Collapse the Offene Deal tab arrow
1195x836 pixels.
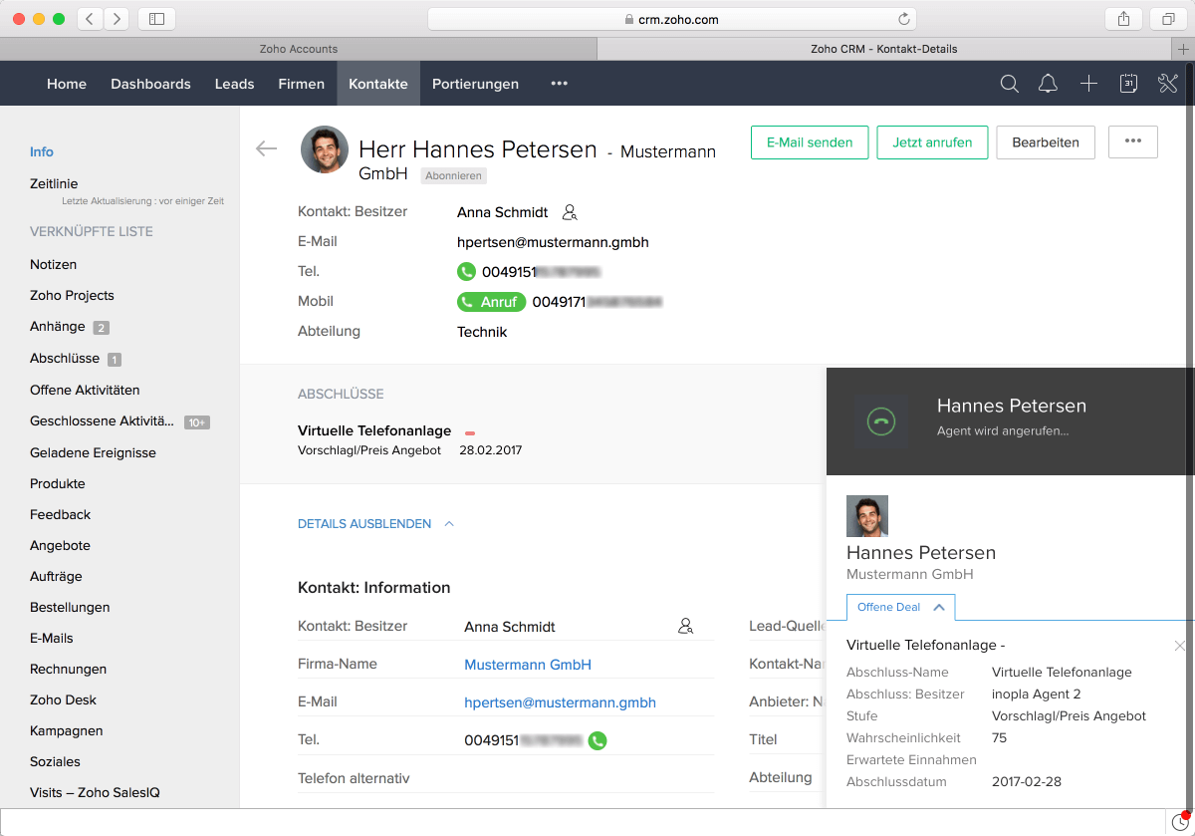938,607
